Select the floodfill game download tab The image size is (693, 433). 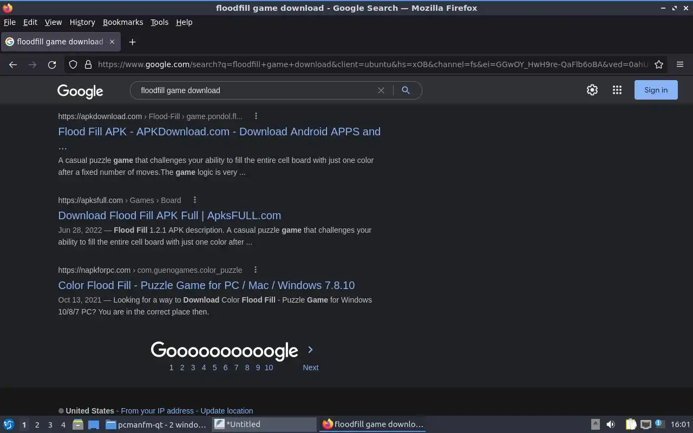click(x=60, y=42)
